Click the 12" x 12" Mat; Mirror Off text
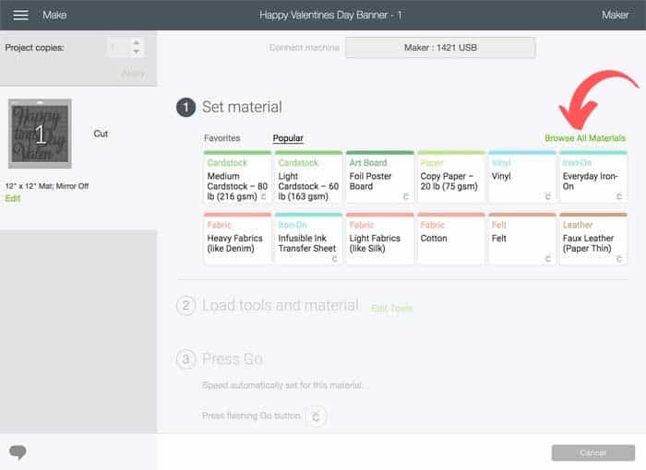646x470 pixels. (x=47, y=186)
